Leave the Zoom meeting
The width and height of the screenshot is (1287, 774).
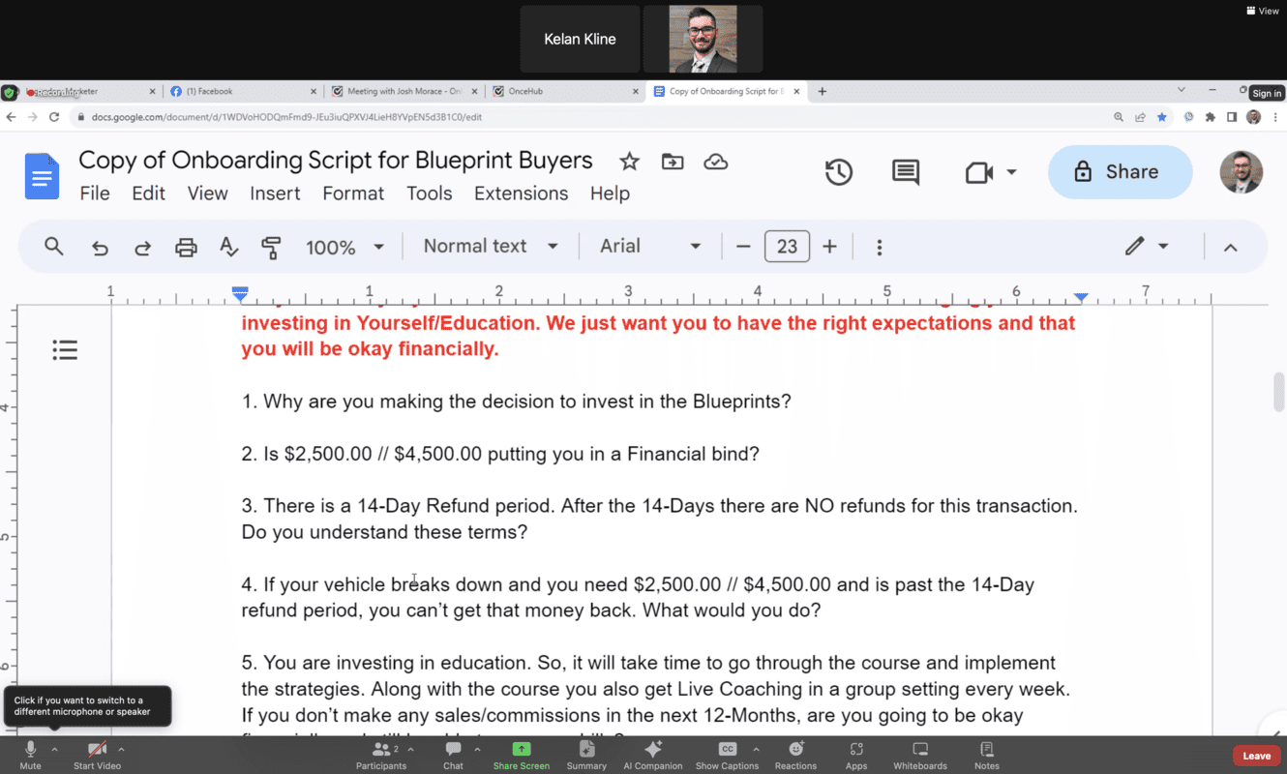click(x=1256, y=756)
